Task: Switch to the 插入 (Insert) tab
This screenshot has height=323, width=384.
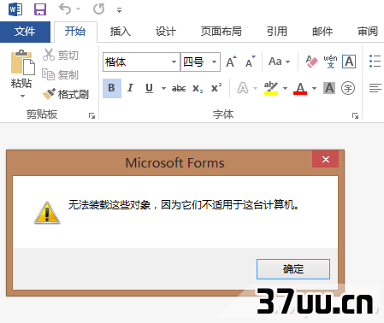Action: [x=121, y=32]
